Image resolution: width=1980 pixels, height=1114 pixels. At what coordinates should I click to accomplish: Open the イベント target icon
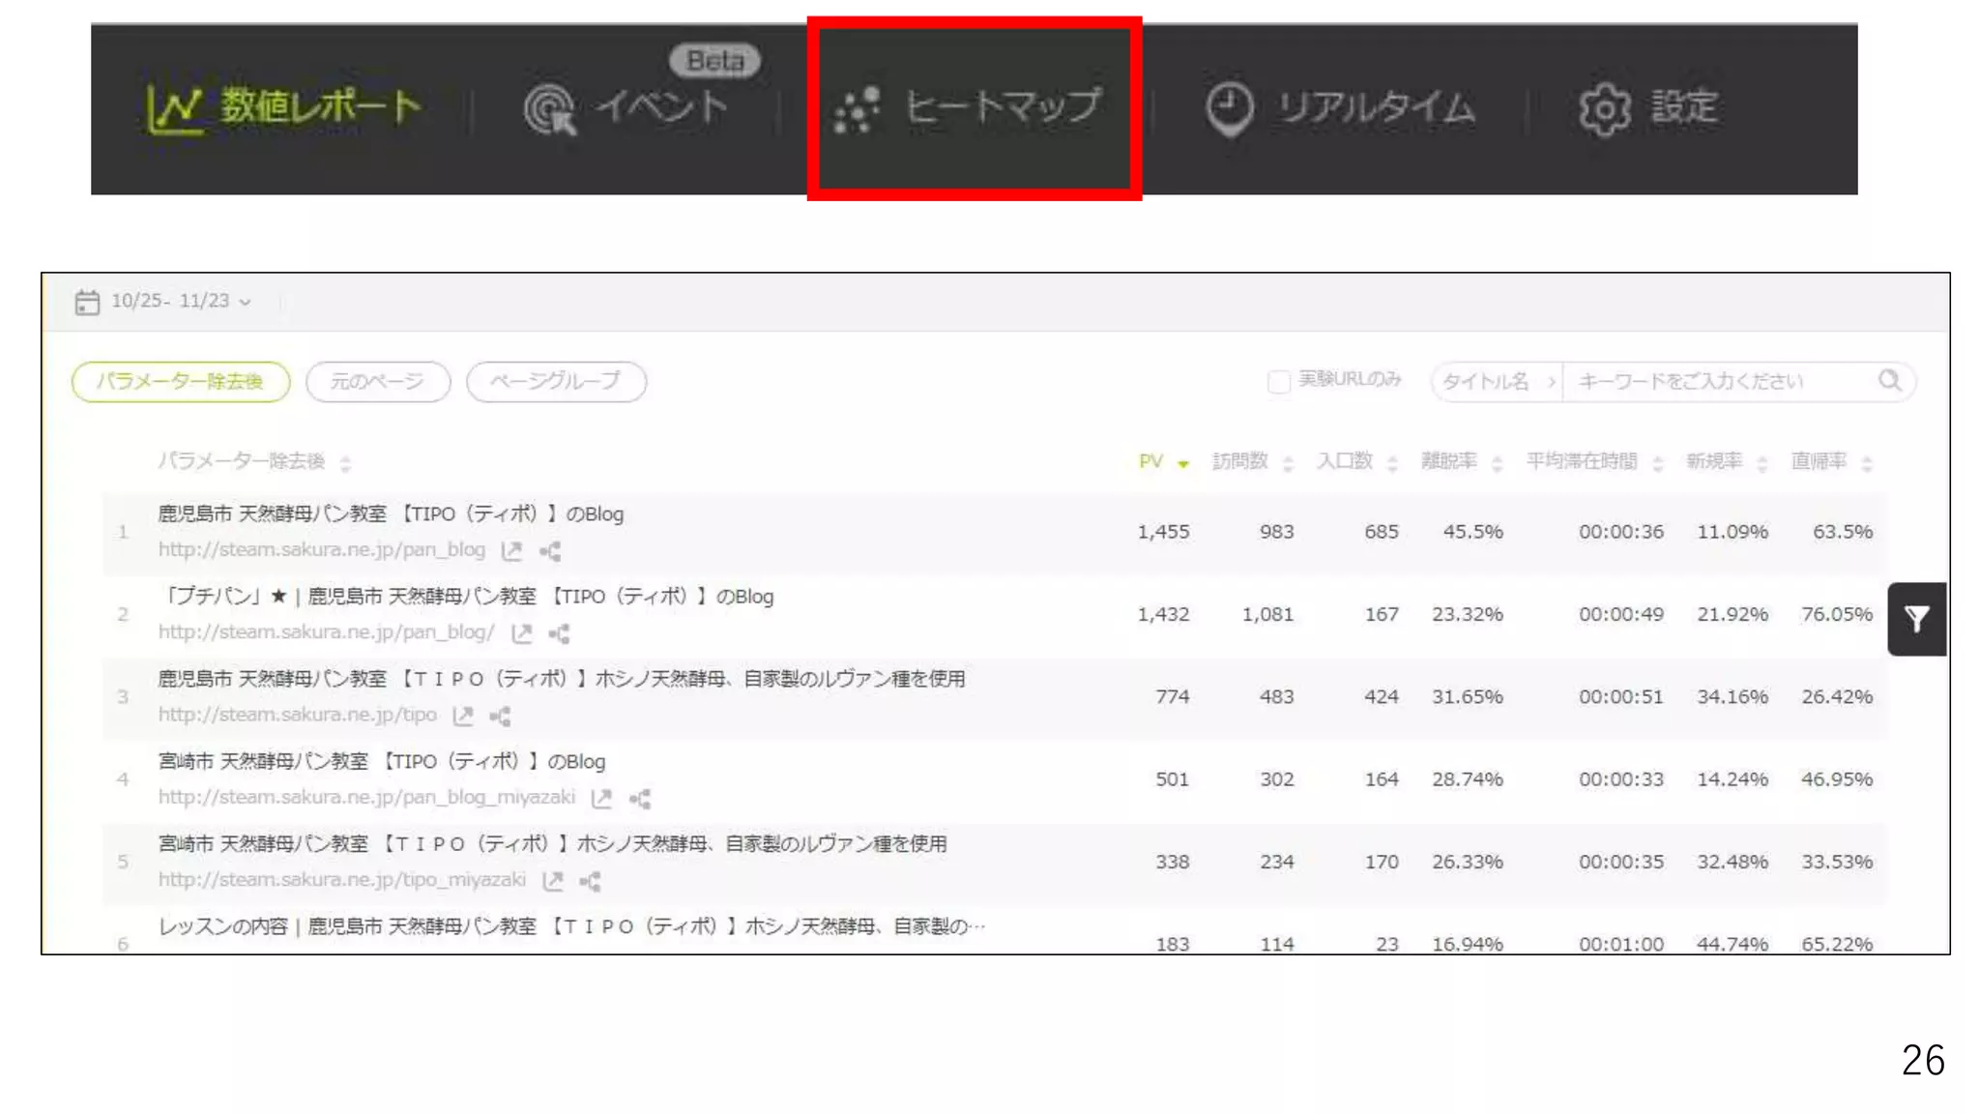point(549,109)
